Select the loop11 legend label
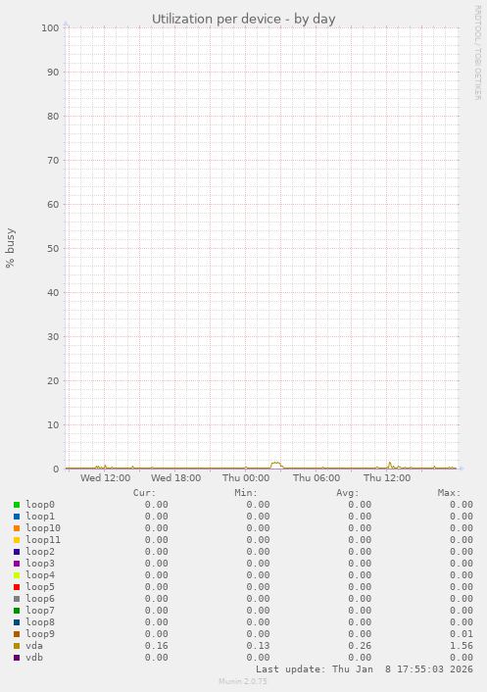 [43, 540]
